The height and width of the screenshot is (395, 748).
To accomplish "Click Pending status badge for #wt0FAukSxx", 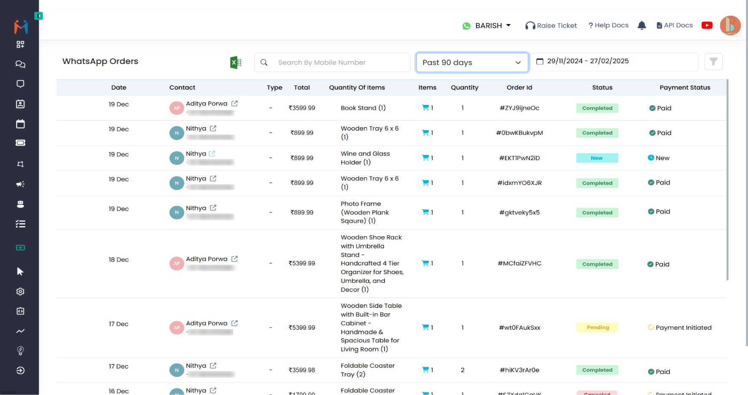I will coord(597,327).
